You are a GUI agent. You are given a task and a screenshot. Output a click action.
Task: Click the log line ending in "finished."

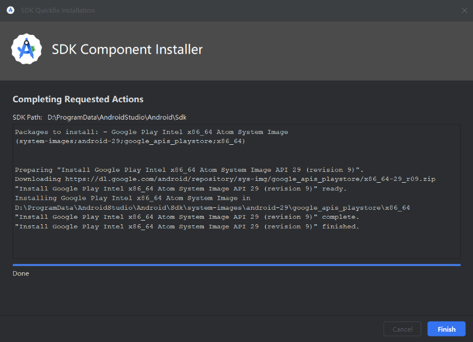(187, 227)
